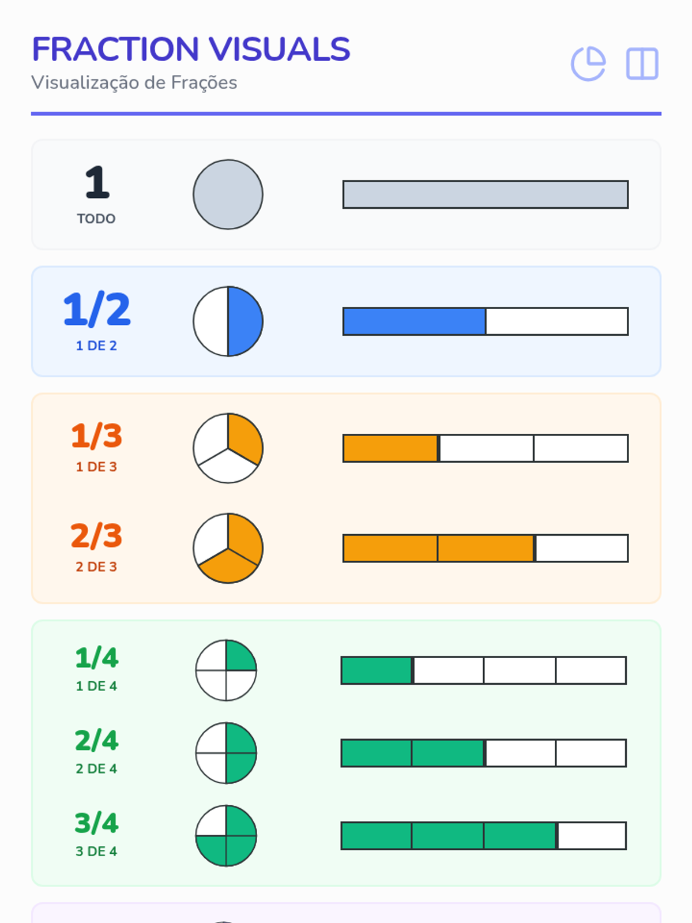Select the 2/4 green pie circle

click(226, 753)
